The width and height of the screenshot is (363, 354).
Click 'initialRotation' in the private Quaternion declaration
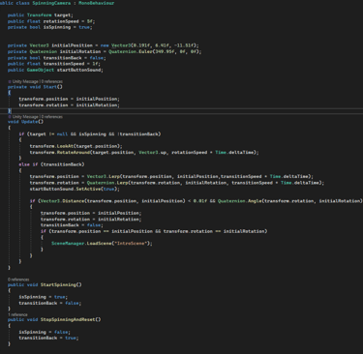pyautogui.click(x=80, y=51)
